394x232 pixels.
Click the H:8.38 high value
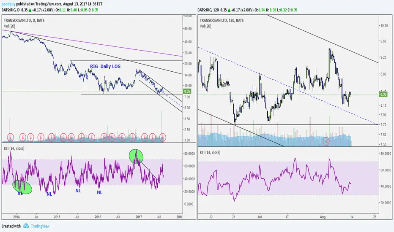pos(271,10)
